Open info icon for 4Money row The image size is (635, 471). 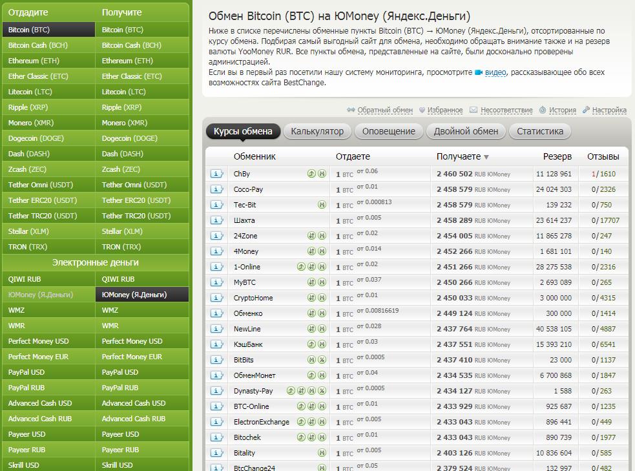click(216, 251)
